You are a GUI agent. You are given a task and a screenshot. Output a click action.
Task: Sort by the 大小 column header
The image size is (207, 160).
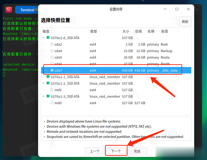126,31
